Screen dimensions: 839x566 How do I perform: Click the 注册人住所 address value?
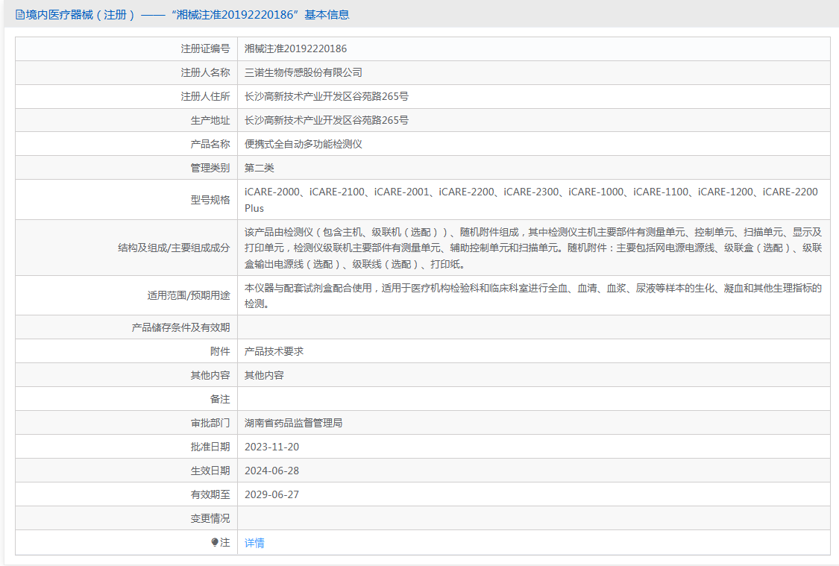(x=327, y=96)
